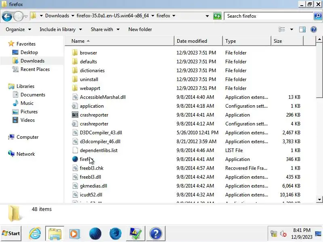Click the New folder button
Viewport: 323px width, 242px height.
[140, 29]
